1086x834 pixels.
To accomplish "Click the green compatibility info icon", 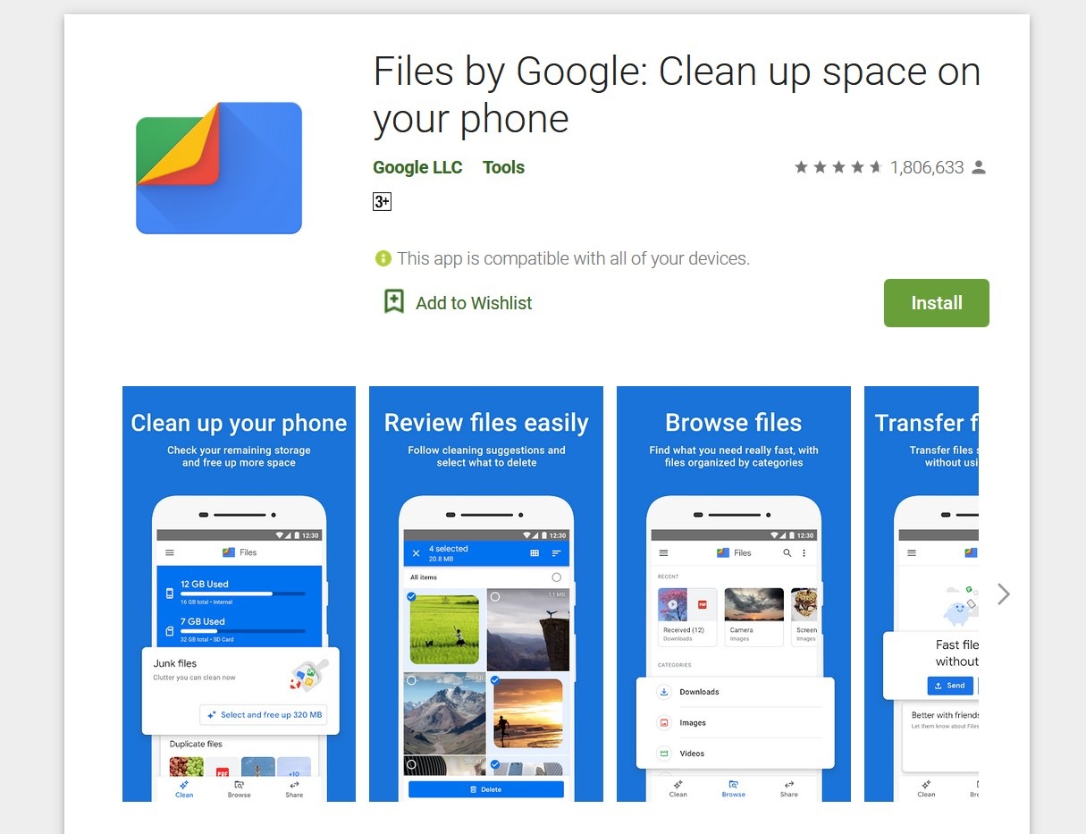I will point(383,258).
